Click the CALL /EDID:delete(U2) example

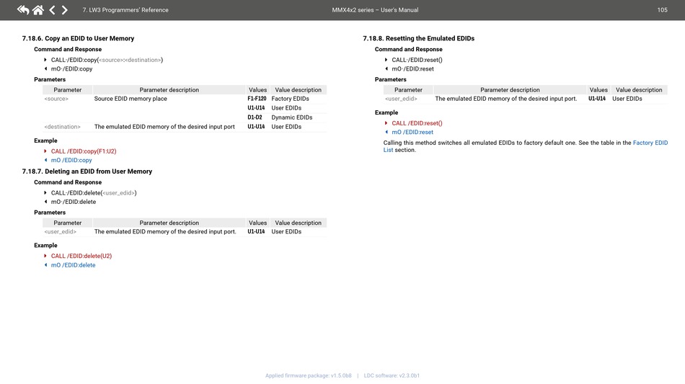[81, 256]
